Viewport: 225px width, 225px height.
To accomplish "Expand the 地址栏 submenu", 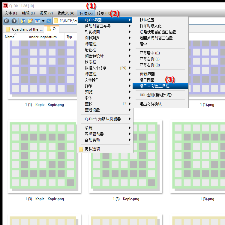I will point(105,50).
